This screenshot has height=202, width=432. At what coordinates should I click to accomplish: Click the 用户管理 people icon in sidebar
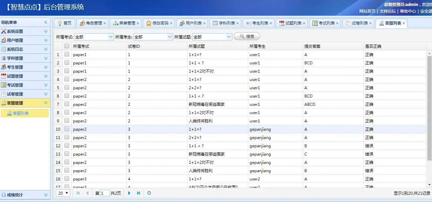(4, 40)
